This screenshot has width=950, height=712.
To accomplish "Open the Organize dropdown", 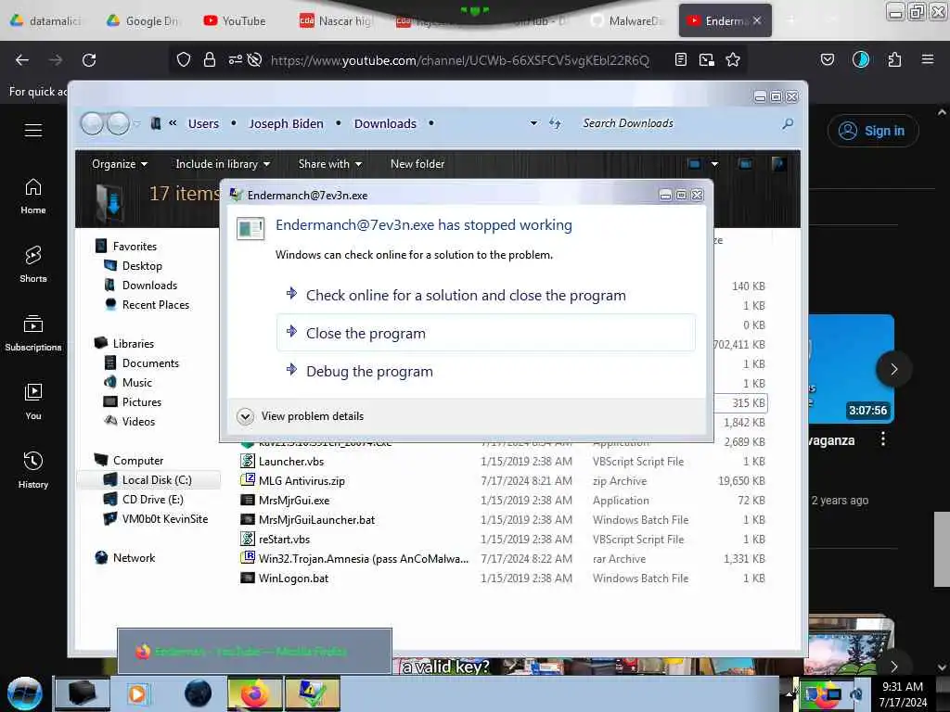I will click(120, 164).
